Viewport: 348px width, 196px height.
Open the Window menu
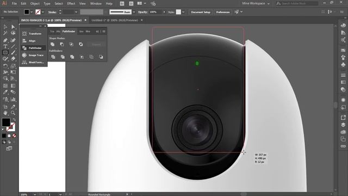(96, 4)
